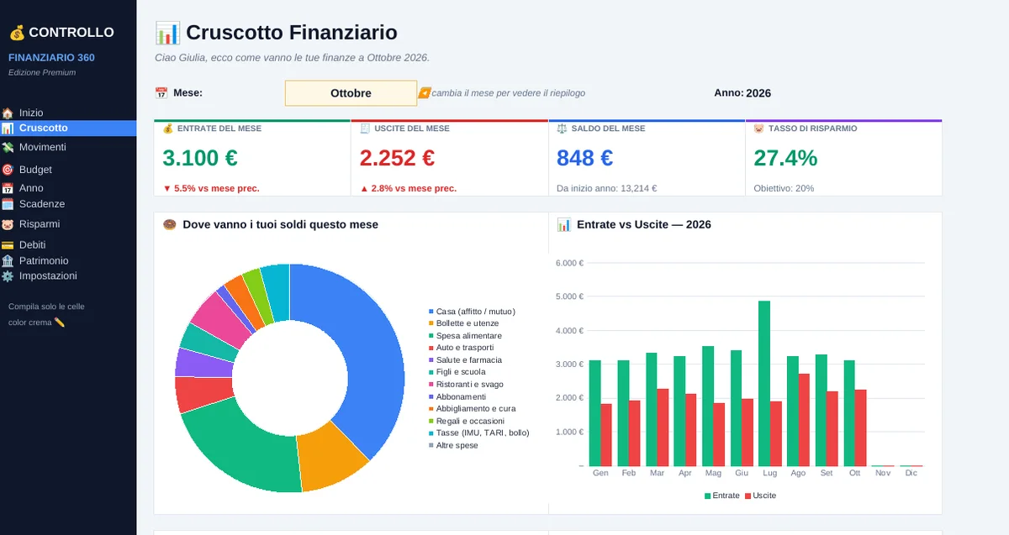Click Casa (affitto / mutuo) legend swatch
This screenshot has width=1009, height=535.
(x=431, y=312)
